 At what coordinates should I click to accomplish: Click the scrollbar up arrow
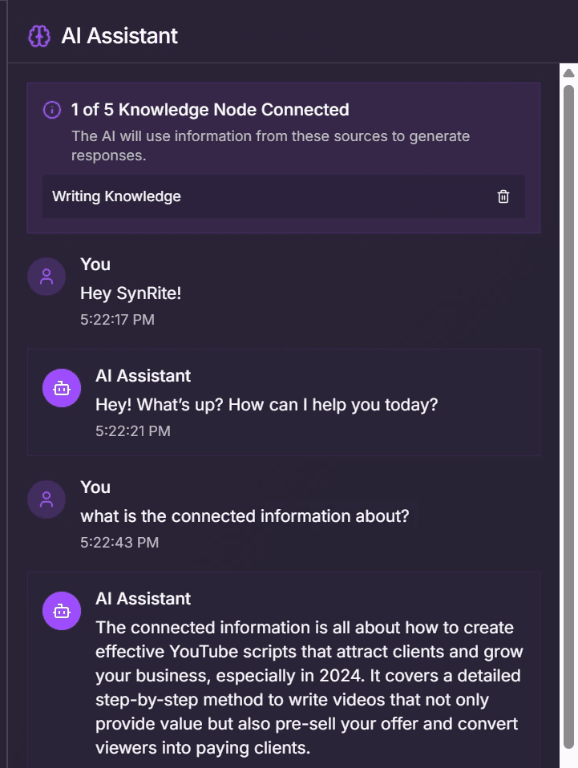click(x=568, y=73)
